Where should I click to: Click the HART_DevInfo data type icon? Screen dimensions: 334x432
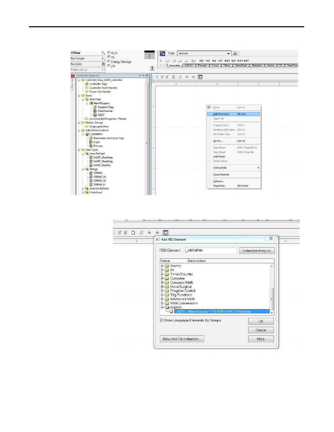click(91, 165)
